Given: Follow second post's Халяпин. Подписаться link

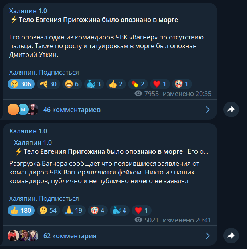Looking at the screenshot, I should pyautogui.click(x=44, y=198).
